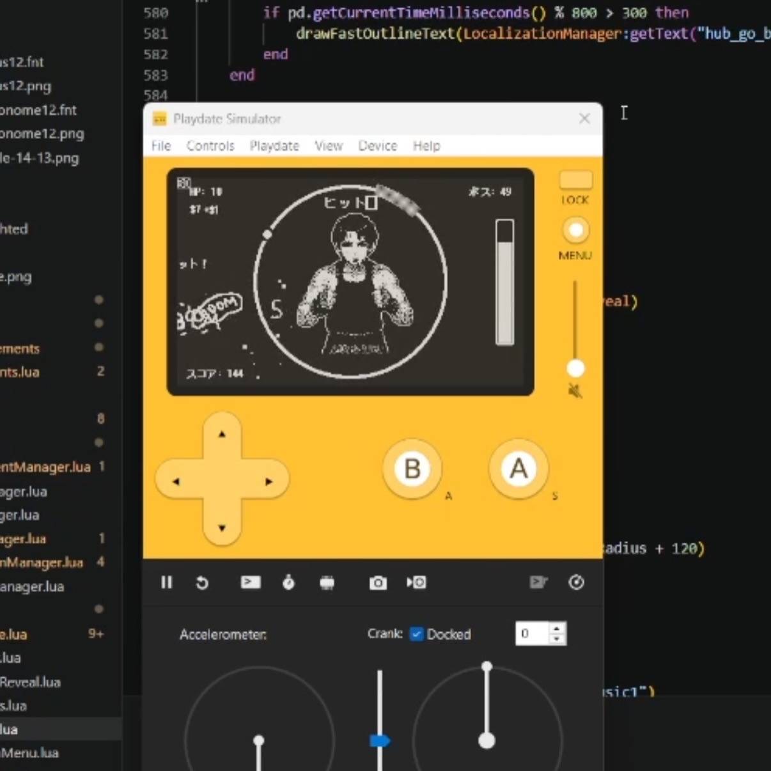Select the ements folder in explorer
This screenshot has height=771, width=771.
[x=20, y=348]
